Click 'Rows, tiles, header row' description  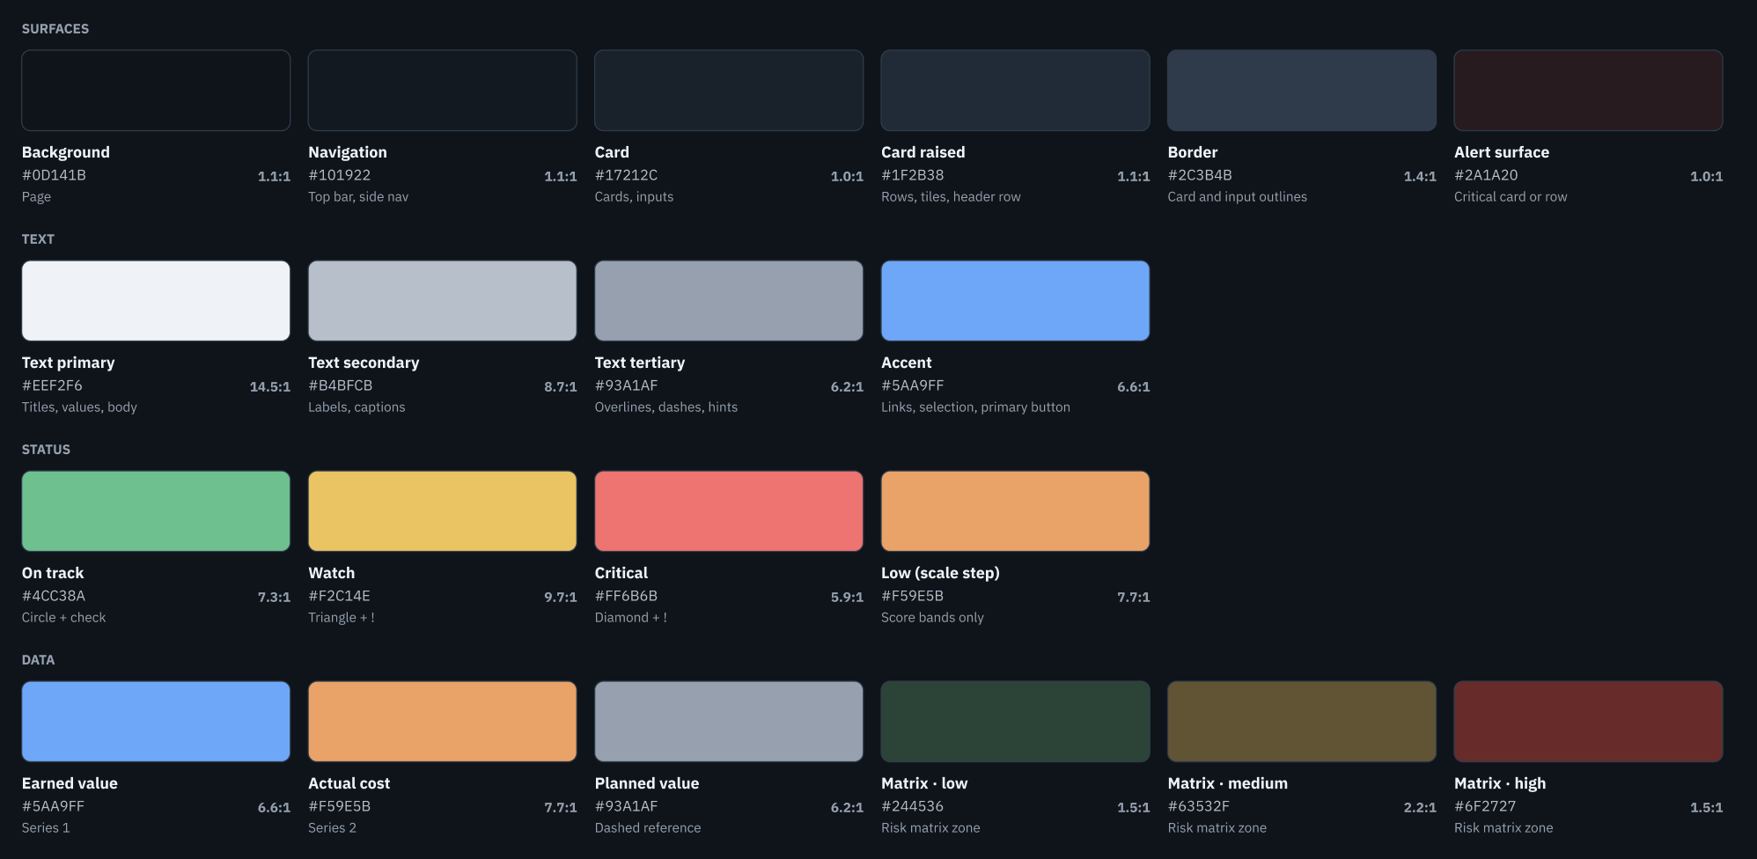[x=951, y=197]
